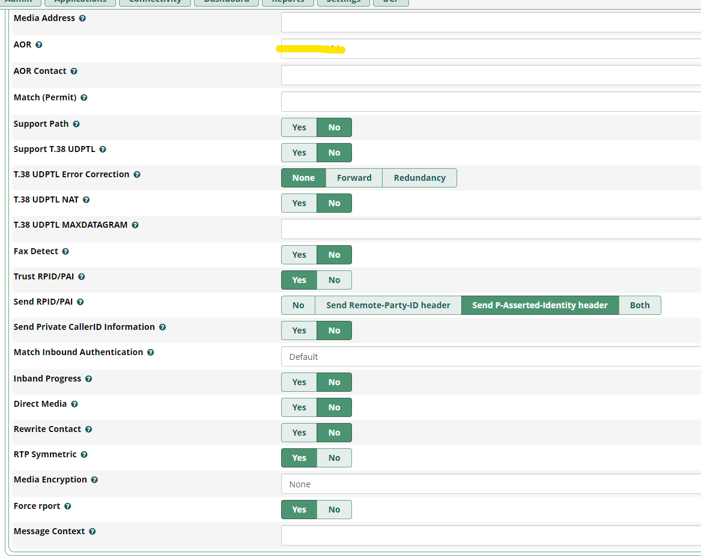The height and width of the screenshot is (557, 701).
Task: Select Redundancy for T.38 UDPTL Error Correction
Action: pyautogui.click(x=419, y=178)
